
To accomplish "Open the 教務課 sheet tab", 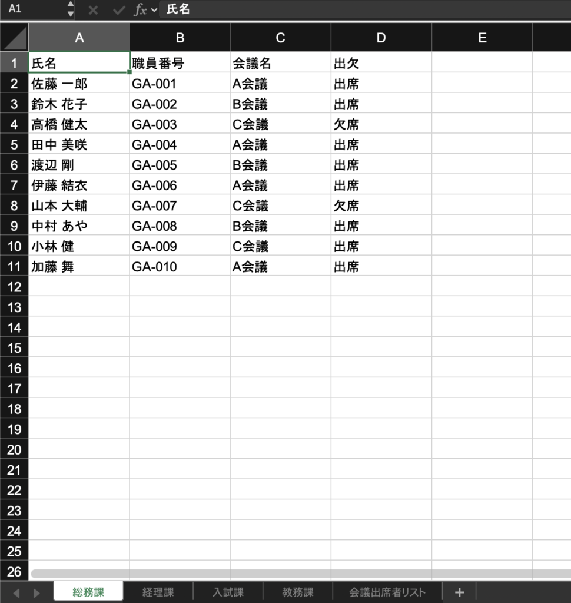I will click(x=298, y=592).
